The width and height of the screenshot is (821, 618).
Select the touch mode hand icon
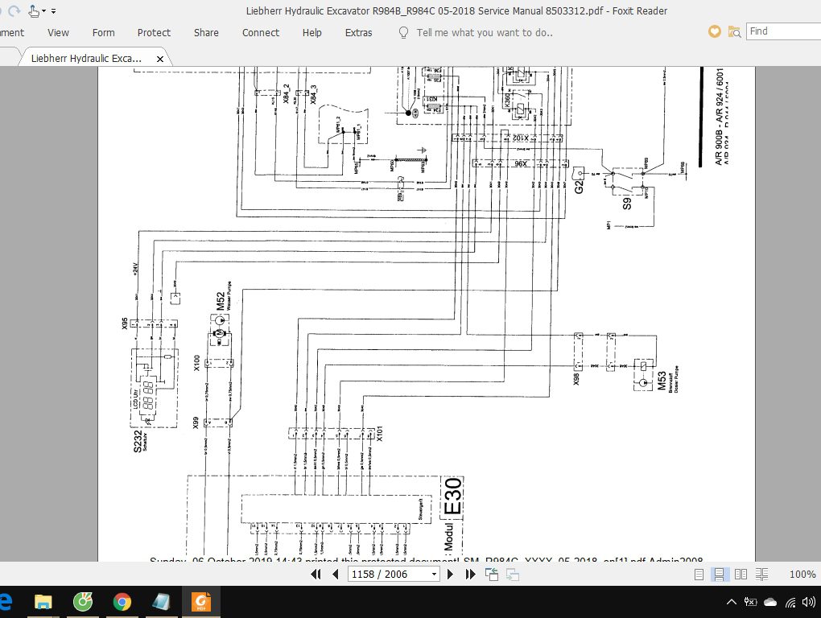click(x=34, y=10)
